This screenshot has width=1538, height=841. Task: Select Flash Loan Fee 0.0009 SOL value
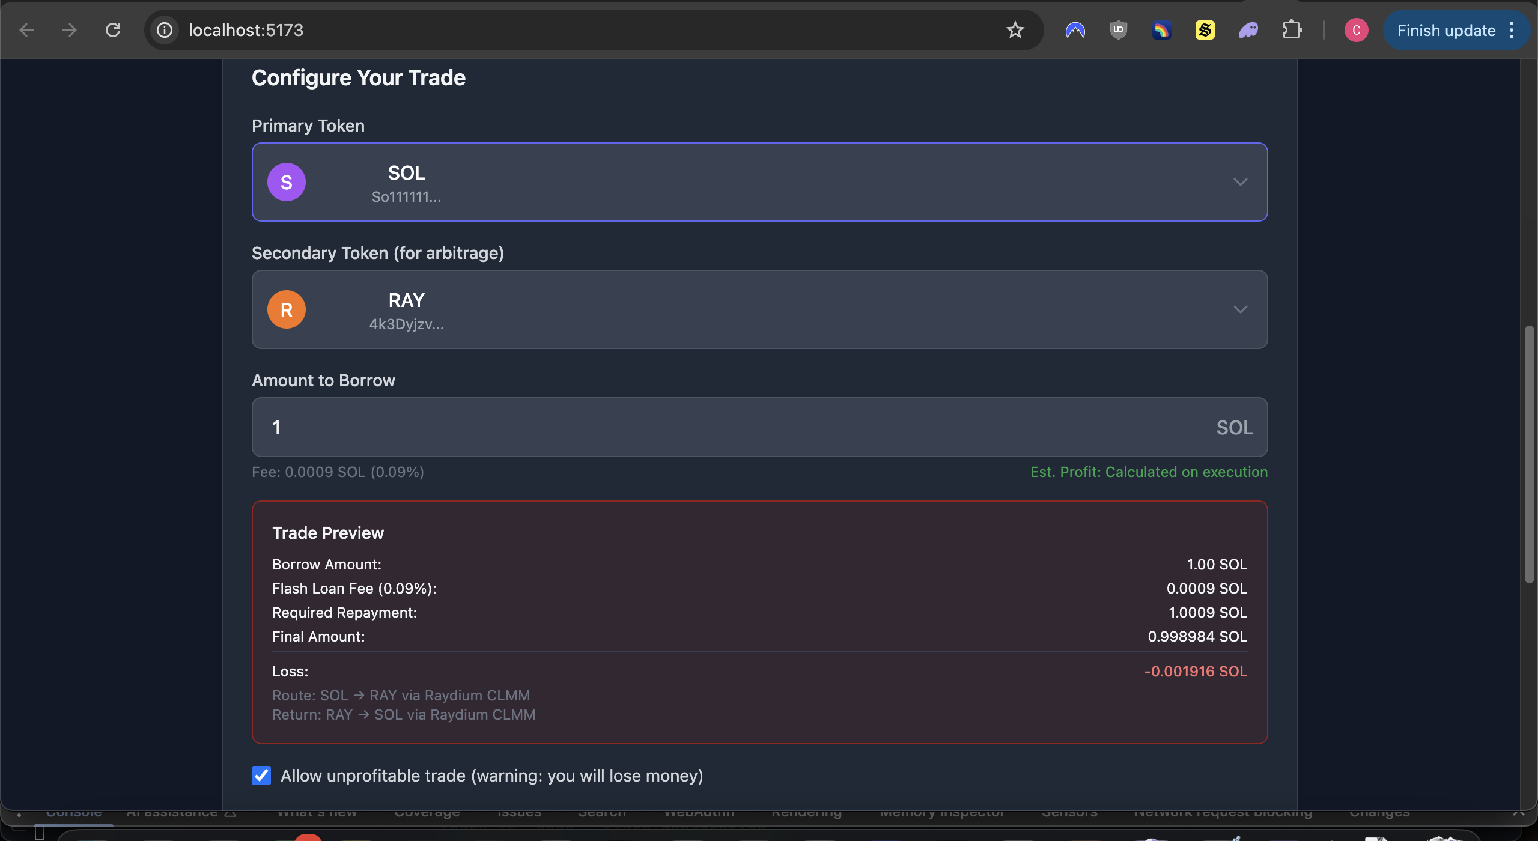coord(1206,588)
